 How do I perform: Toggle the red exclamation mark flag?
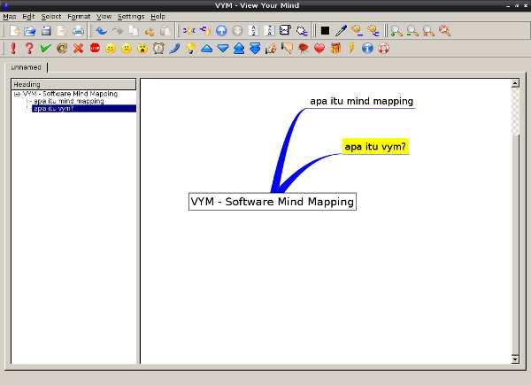[13, 49]
